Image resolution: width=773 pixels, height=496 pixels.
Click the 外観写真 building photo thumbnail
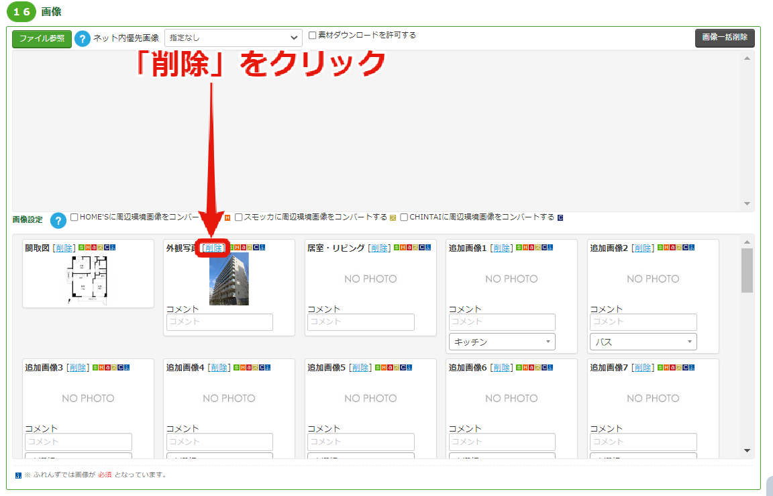[229, 279]
